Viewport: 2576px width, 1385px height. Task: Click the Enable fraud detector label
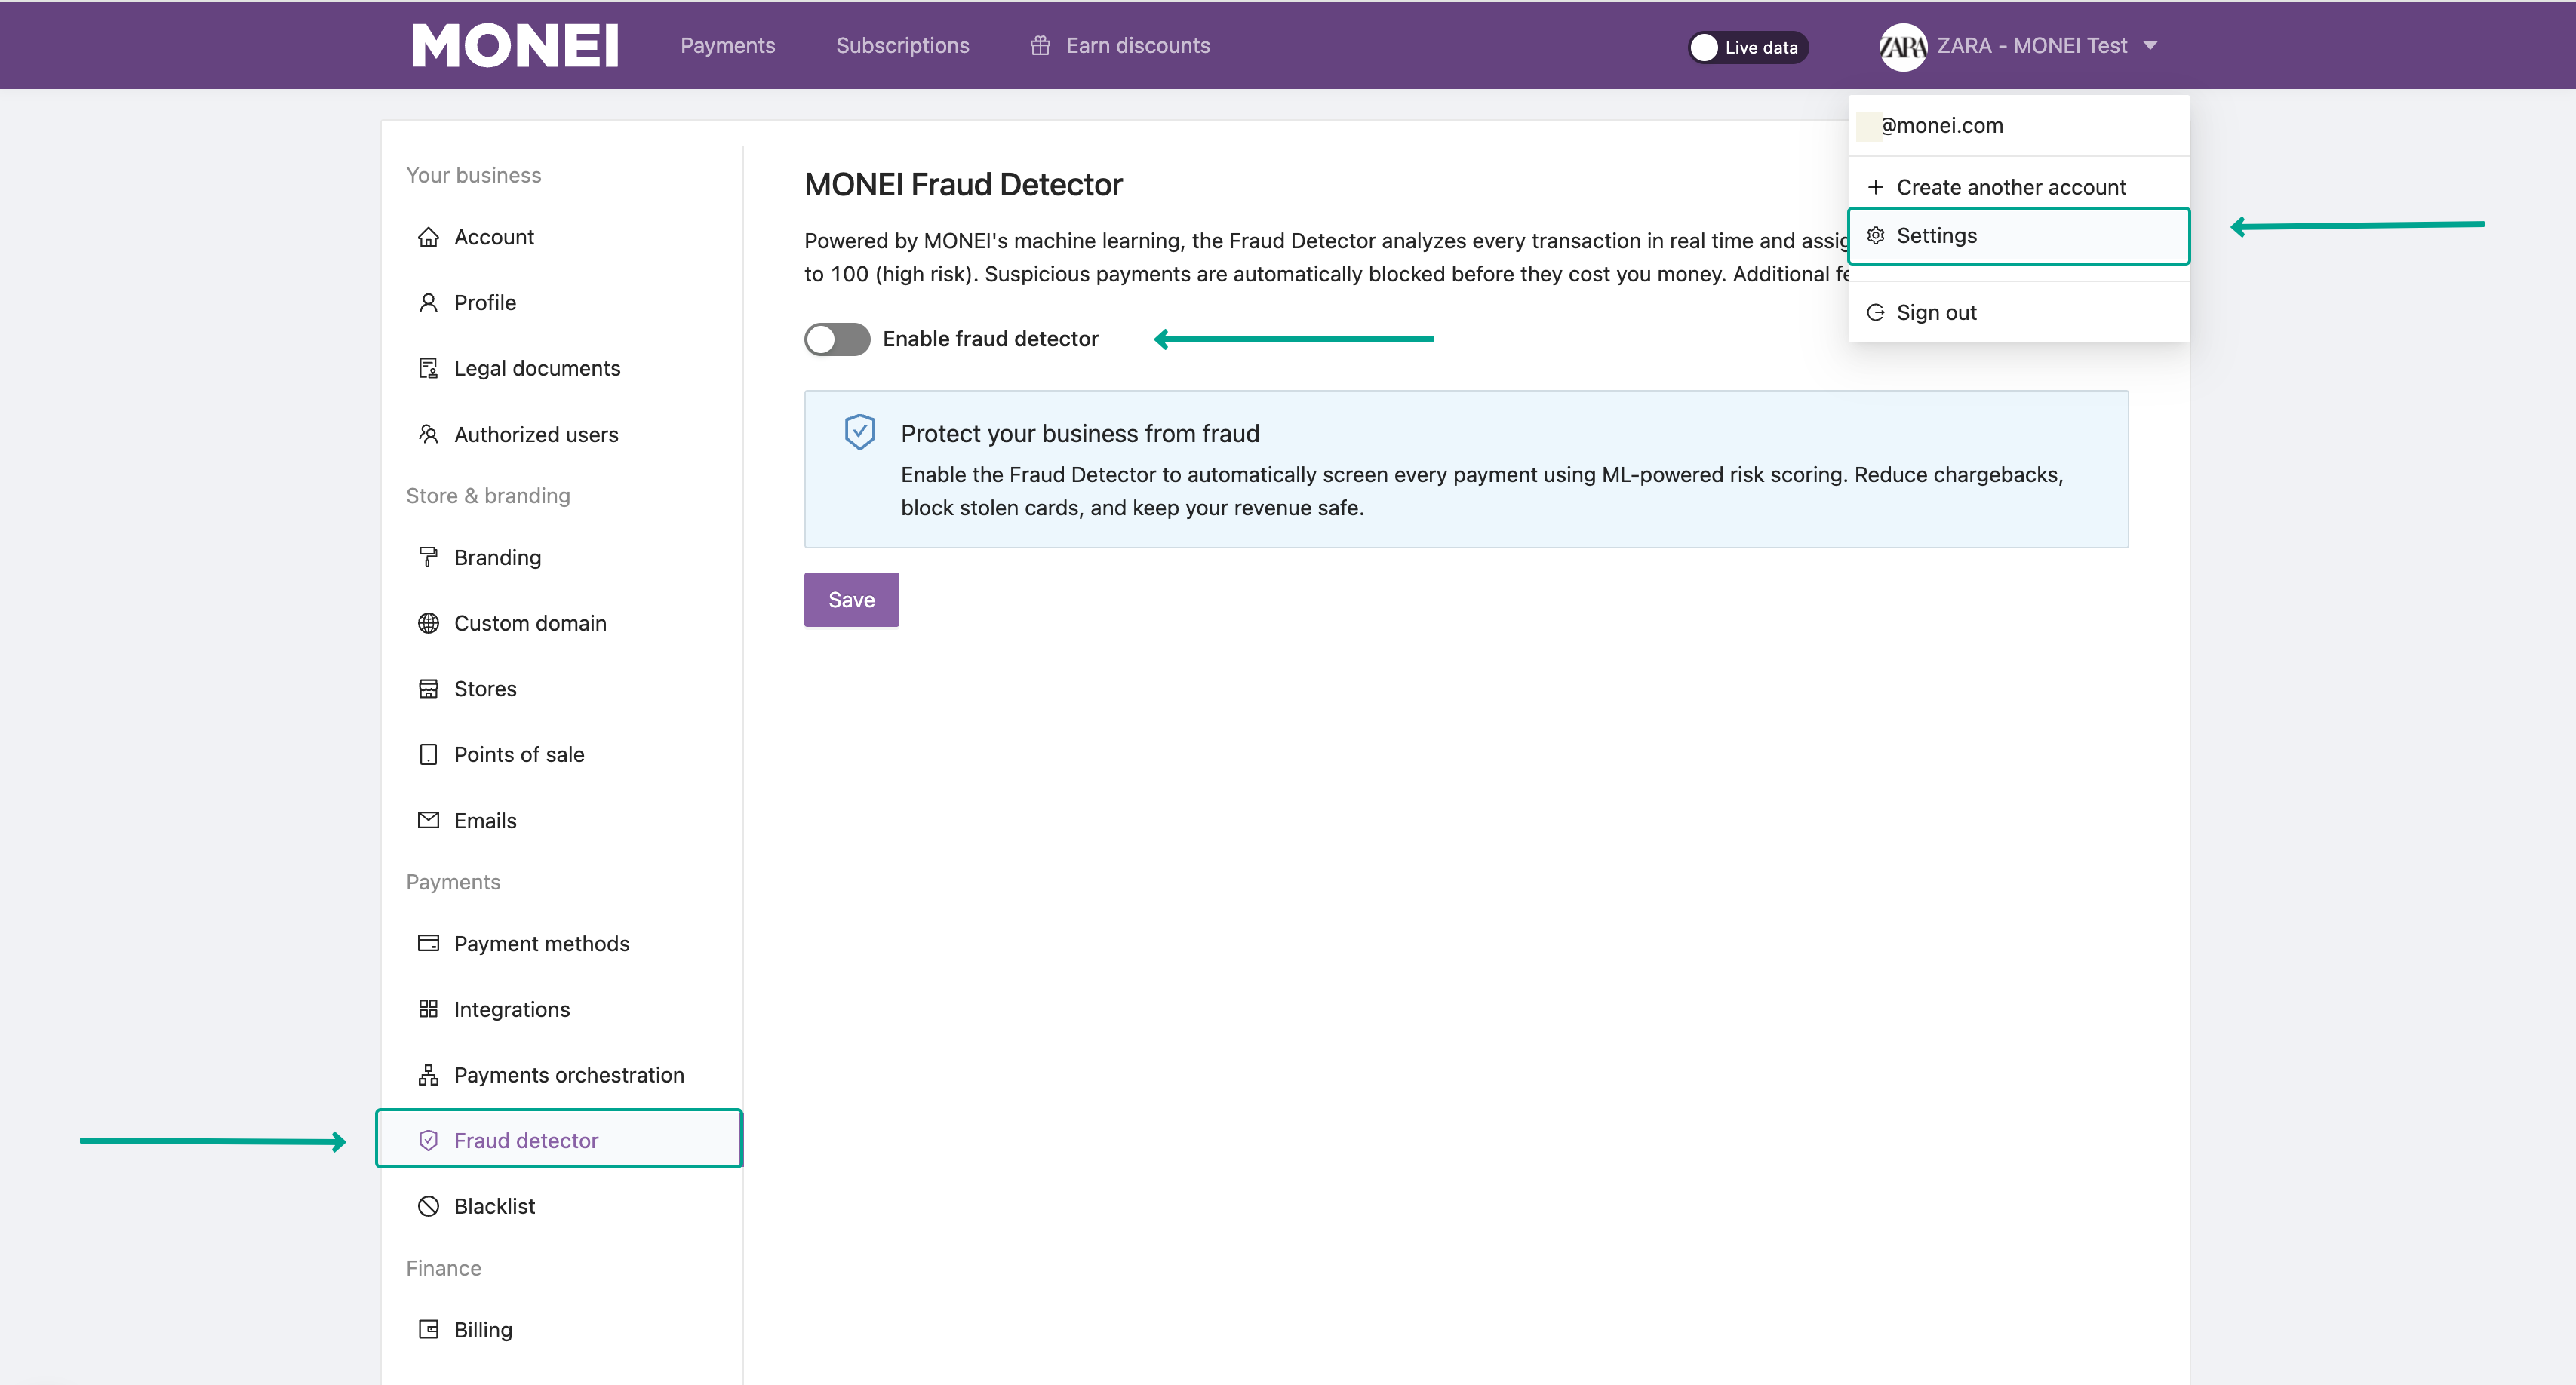[x=990, y=339]
